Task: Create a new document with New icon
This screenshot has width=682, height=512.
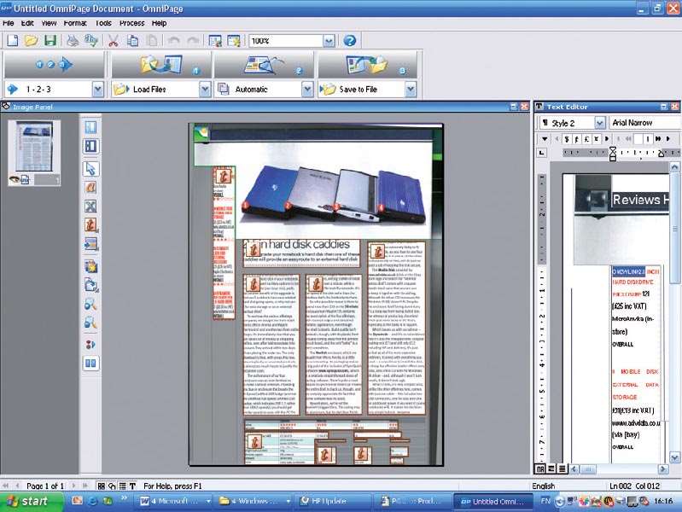Action: pos(13,41)
